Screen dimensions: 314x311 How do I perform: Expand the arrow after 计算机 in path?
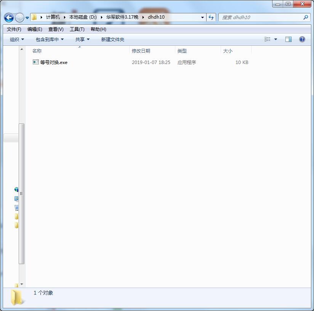[x=64, y=18]
